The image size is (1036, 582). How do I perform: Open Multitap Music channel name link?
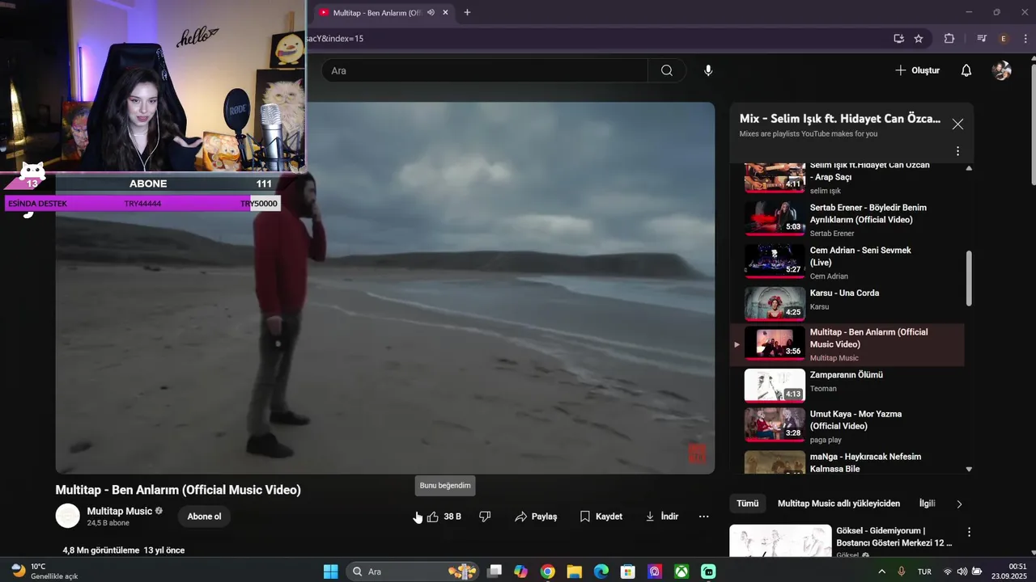tap(120, 511)
